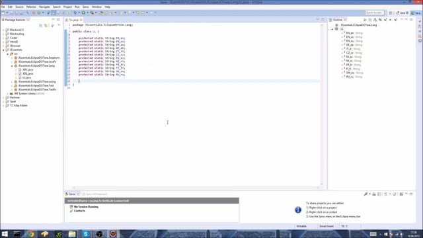This screenshot has height=238, width=423.
Task: Open the Navigate menu
Action: click(44, 7)
